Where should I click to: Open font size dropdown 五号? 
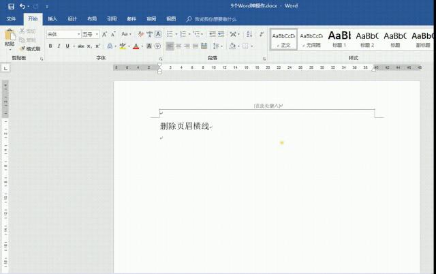[x=97, y=34]
